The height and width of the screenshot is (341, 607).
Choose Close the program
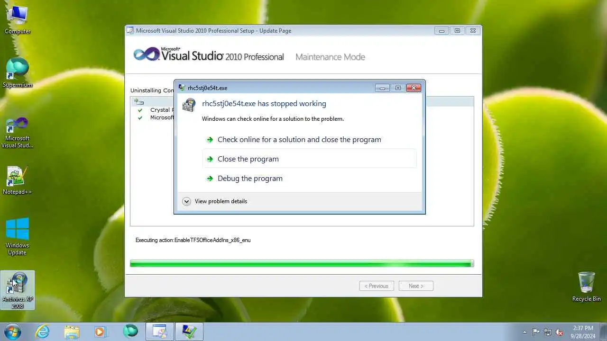[309, 159]
